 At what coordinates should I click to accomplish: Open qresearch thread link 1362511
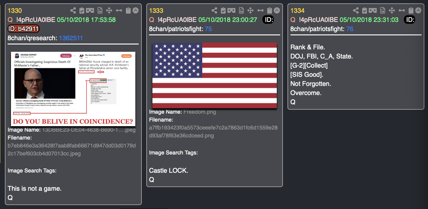[71, 38]
